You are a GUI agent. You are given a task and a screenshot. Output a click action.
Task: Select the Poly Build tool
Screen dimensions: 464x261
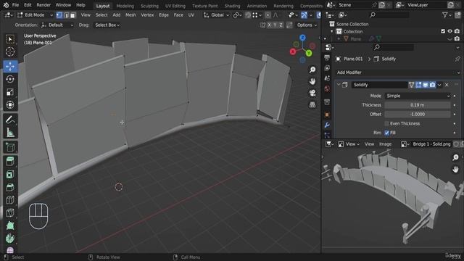point(10,225)
